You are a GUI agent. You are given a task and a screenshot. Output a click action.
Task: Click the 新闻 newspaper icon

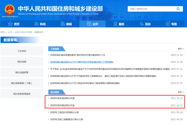point(62,24)
